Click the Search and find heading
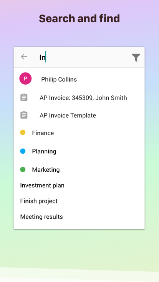Screen dimensions: 159x282 [79, 18]
